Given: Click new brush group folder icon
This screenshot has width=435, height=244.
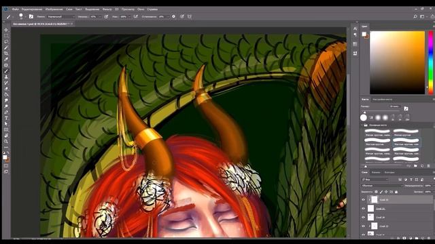Looking at the screenshot, I should pos(415,165).
